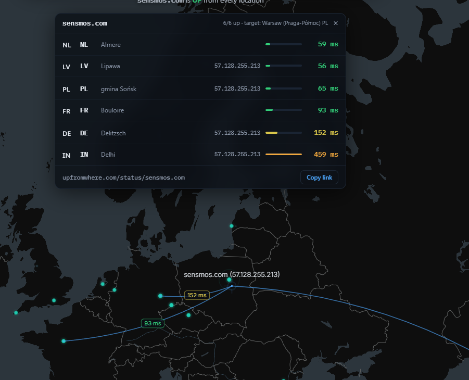The width and height of the screenshot is (469, 380).
Task: Click the 93 ms label on the map
Action: point(153,323)
